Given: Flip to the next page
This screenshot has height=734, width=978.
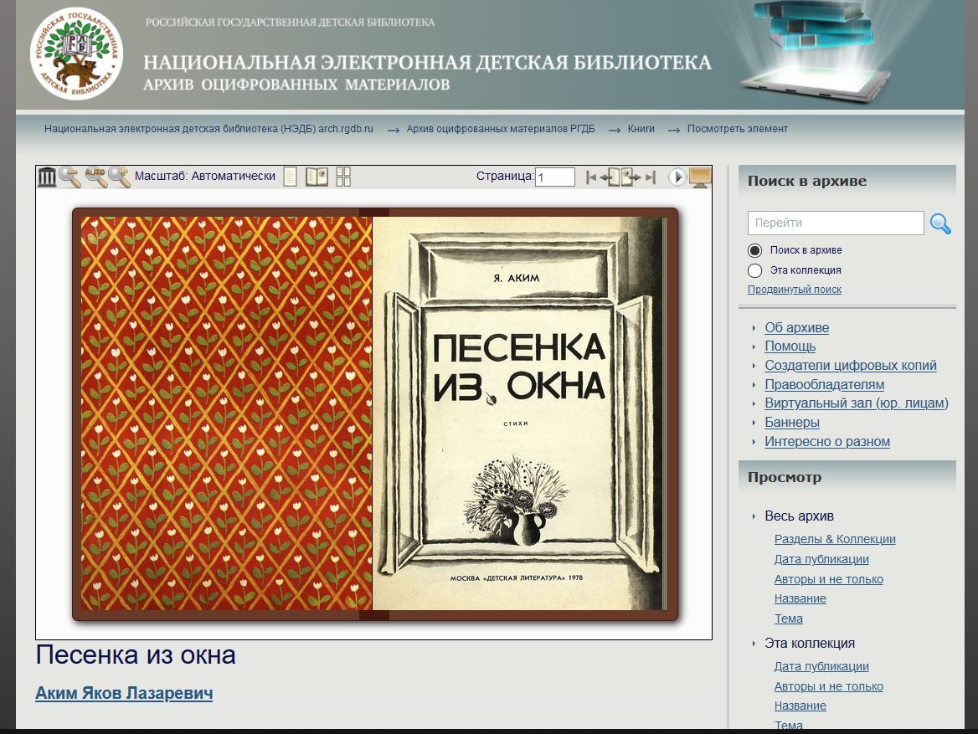Looking at the screenshot, I should [631, 177].
